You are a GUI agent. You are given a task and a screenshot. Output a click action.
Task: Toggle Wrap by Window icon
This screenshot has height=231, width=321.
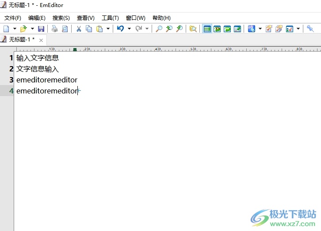[x=227, y=29]
